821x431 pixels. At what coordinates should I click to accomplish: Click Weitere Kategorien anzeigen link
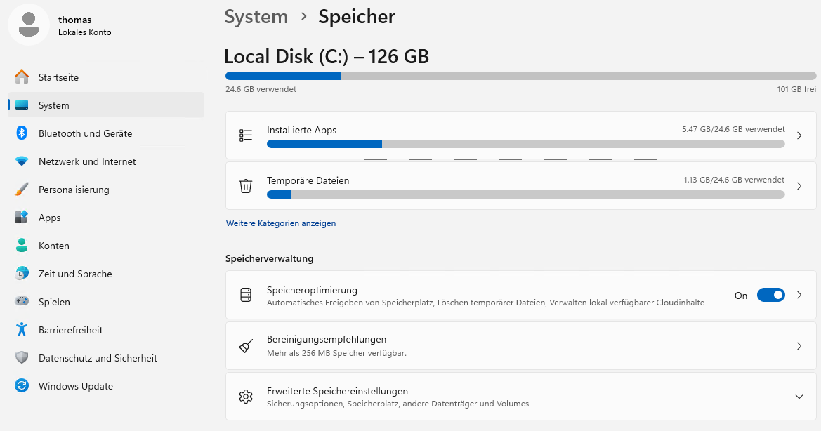coord(281,223)
